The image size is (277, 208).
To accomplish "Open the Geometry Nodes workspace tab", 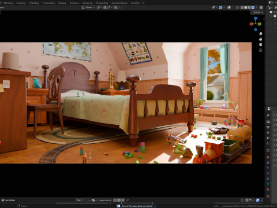I will (119, 3).
